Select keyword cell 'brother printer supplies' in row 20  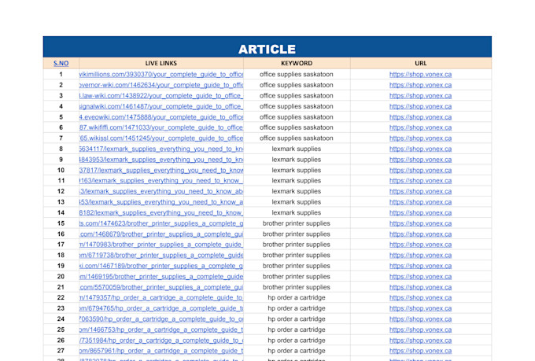(x=297, y=276)
